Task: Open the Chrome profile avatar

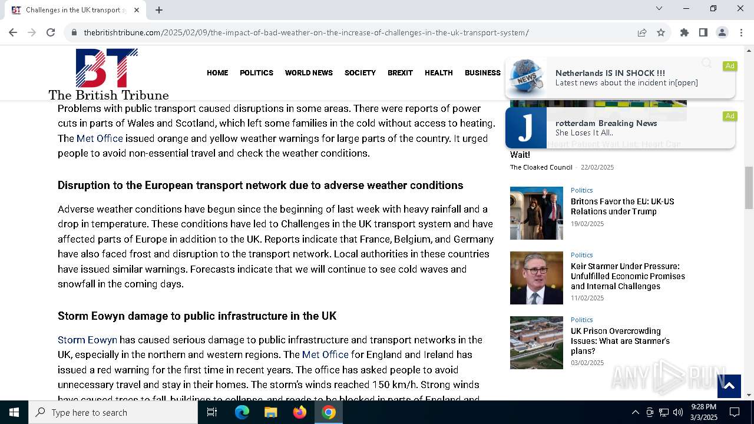Action: pyautogui.click(x=722, y=32)
